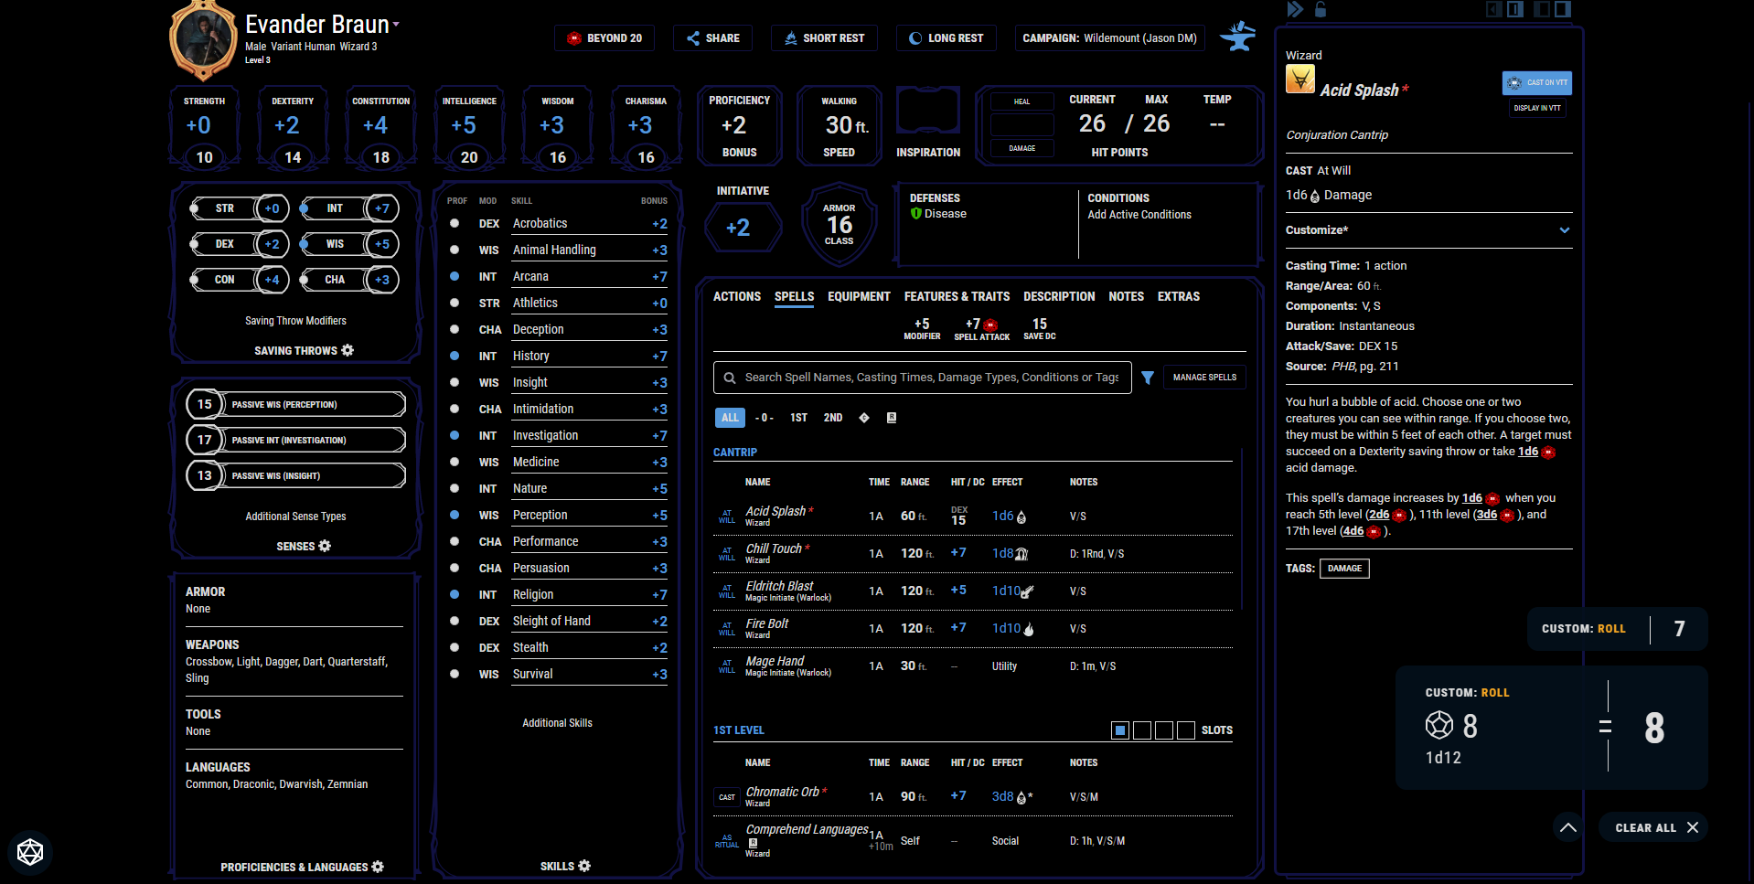
Task: Roll 4d6 die icon for 17th level
Action: pos(1373,532)
